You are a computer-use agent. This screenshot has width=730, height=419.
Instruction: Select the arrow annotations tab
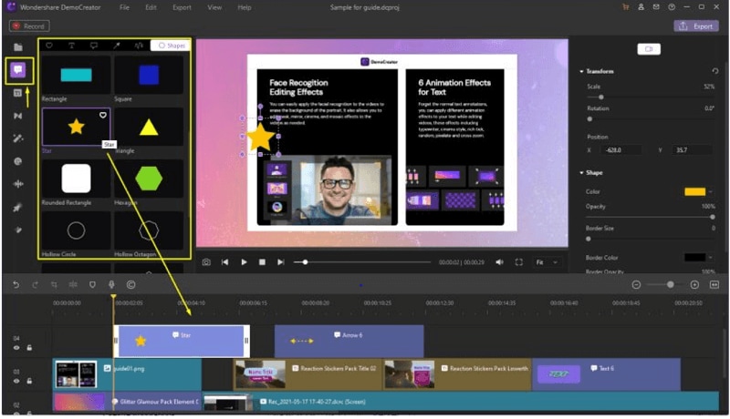[117, 46]
